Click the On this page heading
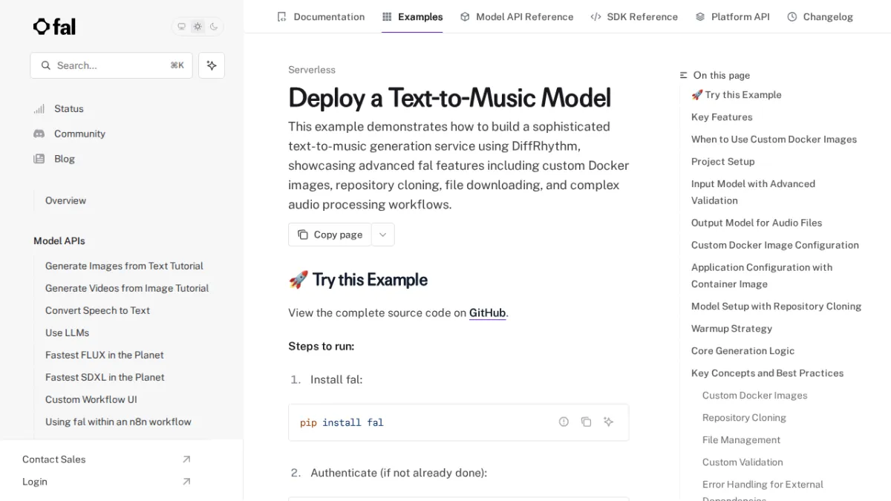Viewport: 891px width, 501px height. [x=715, y=75]
